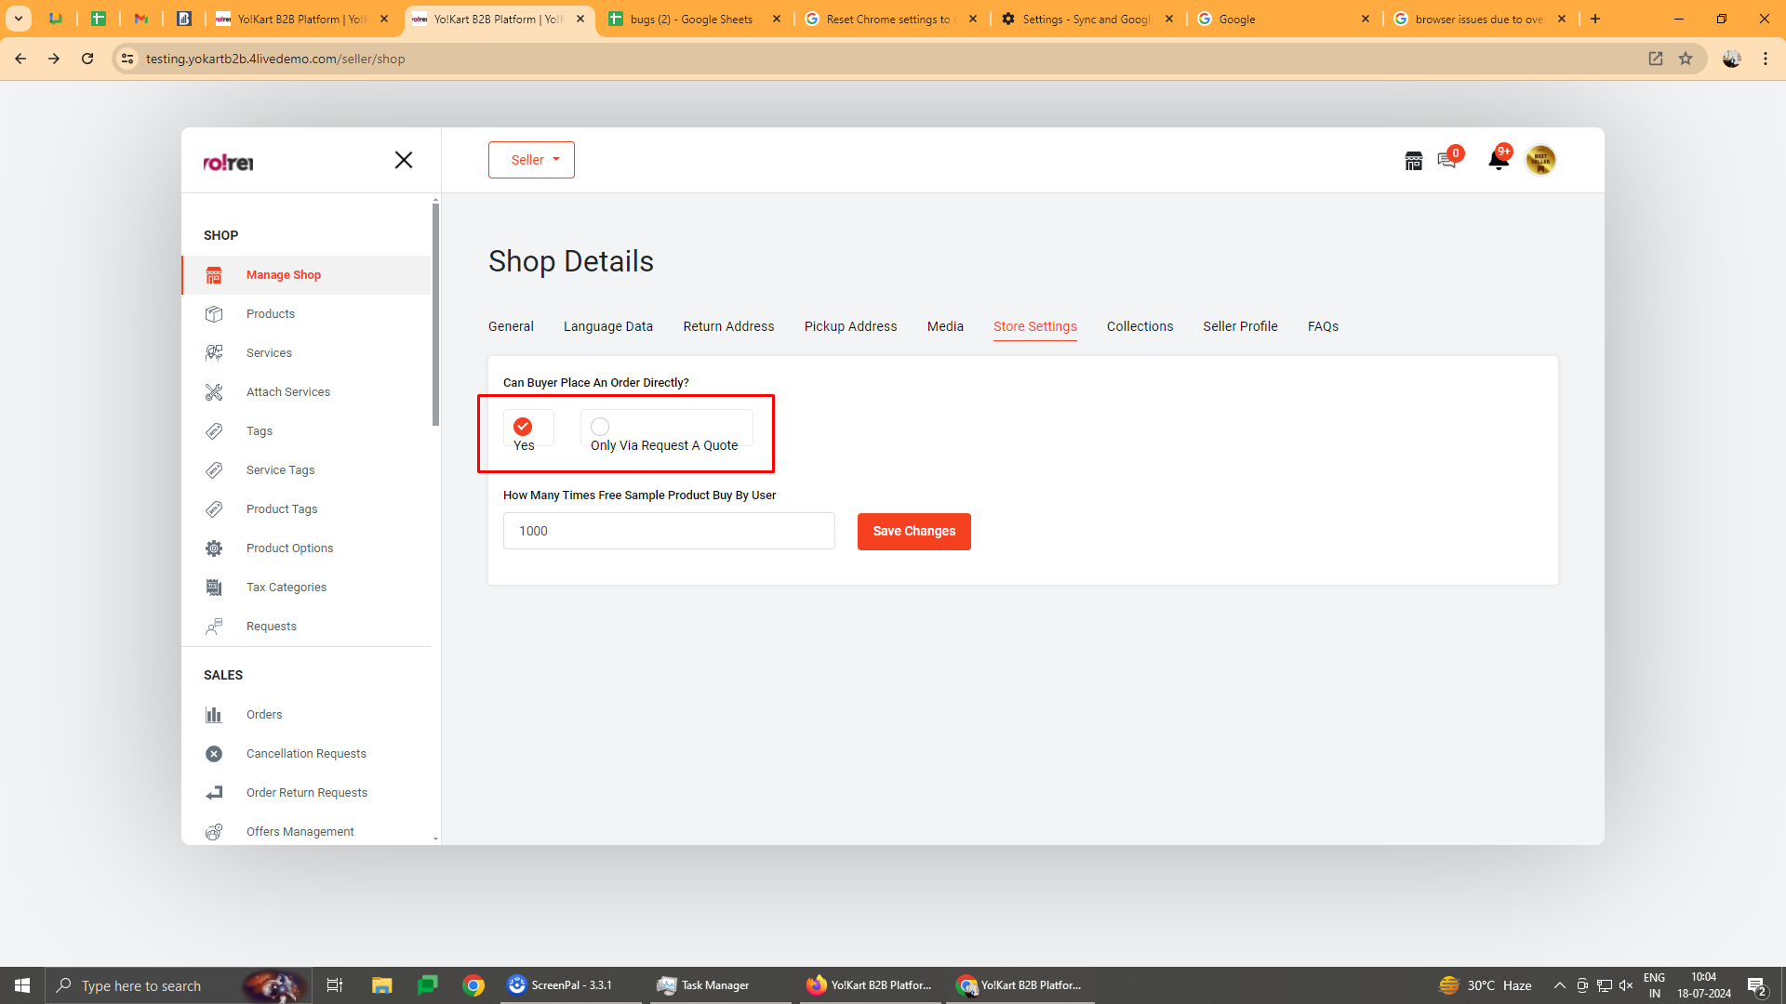The image size is (1786, 1004).
Task: Open the notifications bell icon
Action: [x=1498, y=160]
